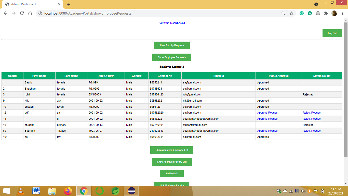Viewport: 348px width, 196px height.
Task: Open the tab search dropdown arrow
Action: coord(316,4)
